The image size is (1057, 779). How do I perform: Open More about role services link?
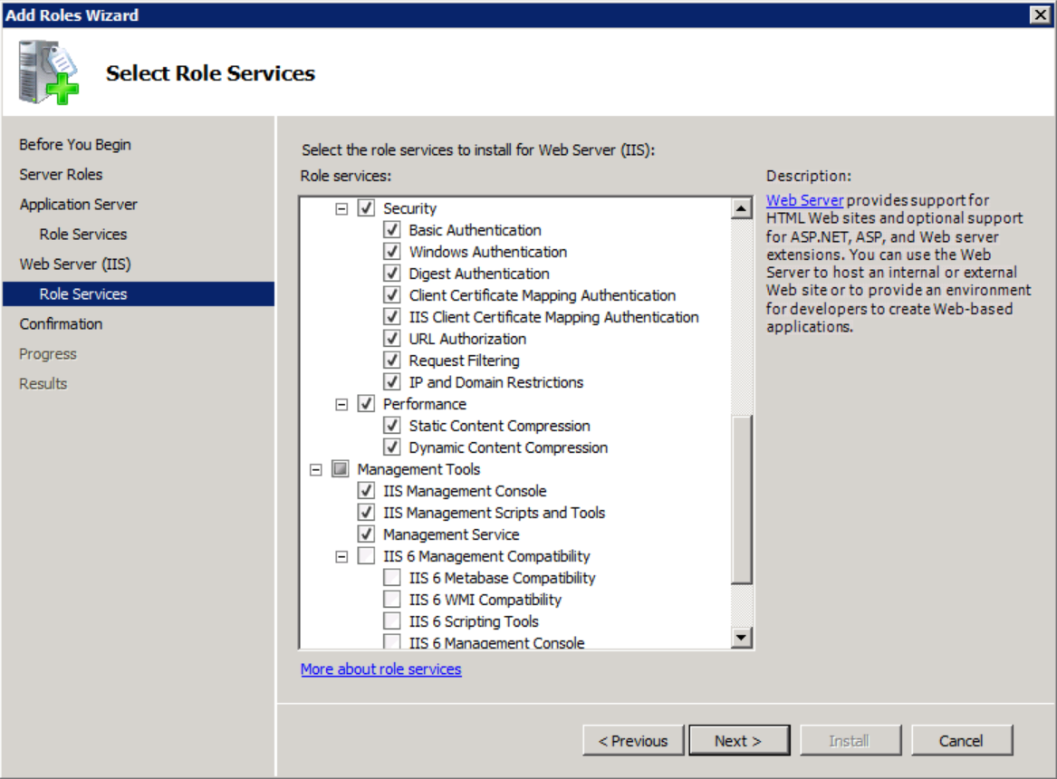(381, 669)
